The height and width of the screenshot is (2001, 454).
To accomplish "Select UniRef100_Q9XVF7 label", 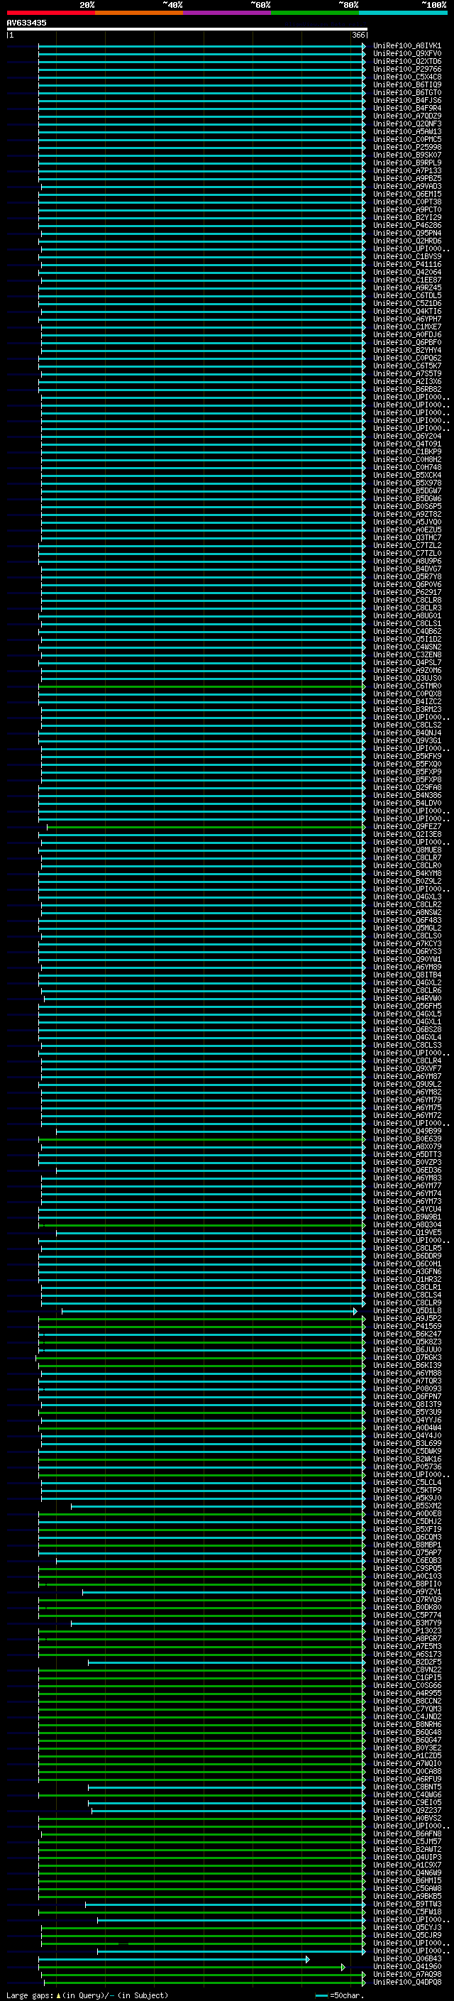I will (406, 1069).
